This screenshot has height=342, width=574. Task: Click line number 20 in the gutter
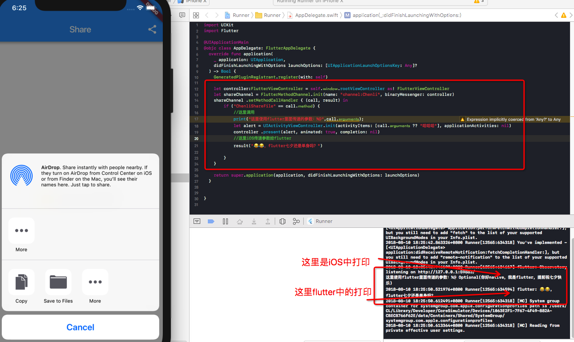[x=196, y=139]
